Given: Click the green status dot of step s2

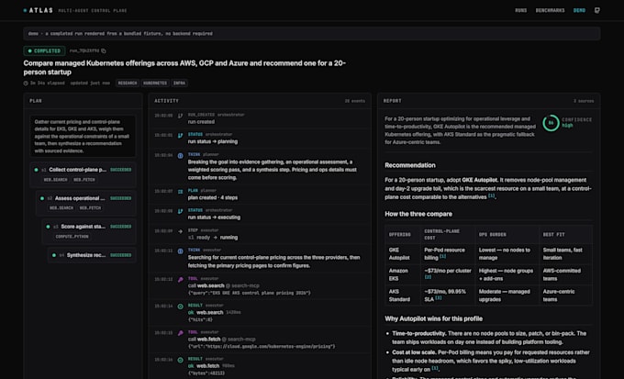Looking at the screenshot, I should coord(42,198).
